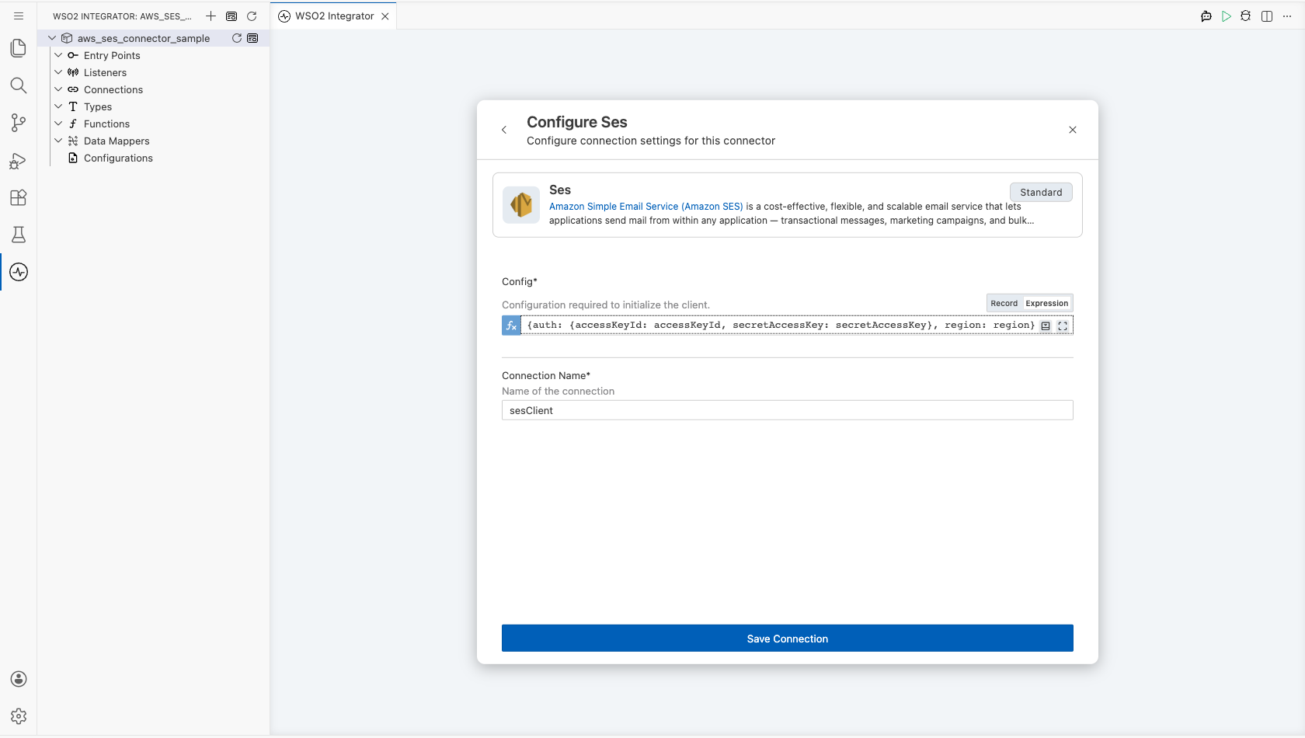Open the Accounts icon

[x=19, y=679]
